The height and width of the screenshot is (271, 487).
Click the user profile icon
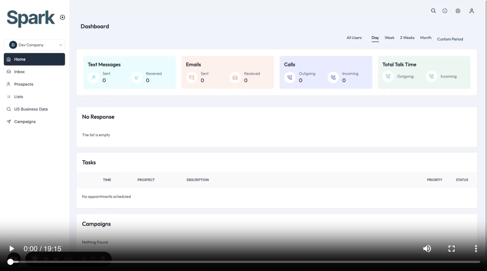click(x=471, y=11)
